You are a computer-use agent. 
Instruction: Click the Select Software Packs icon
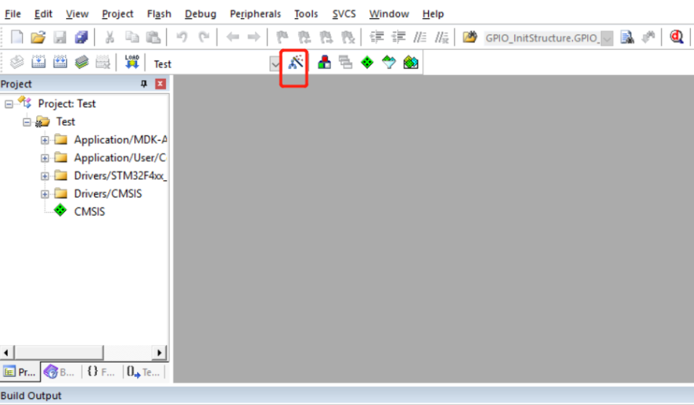[x=389, y=62]
